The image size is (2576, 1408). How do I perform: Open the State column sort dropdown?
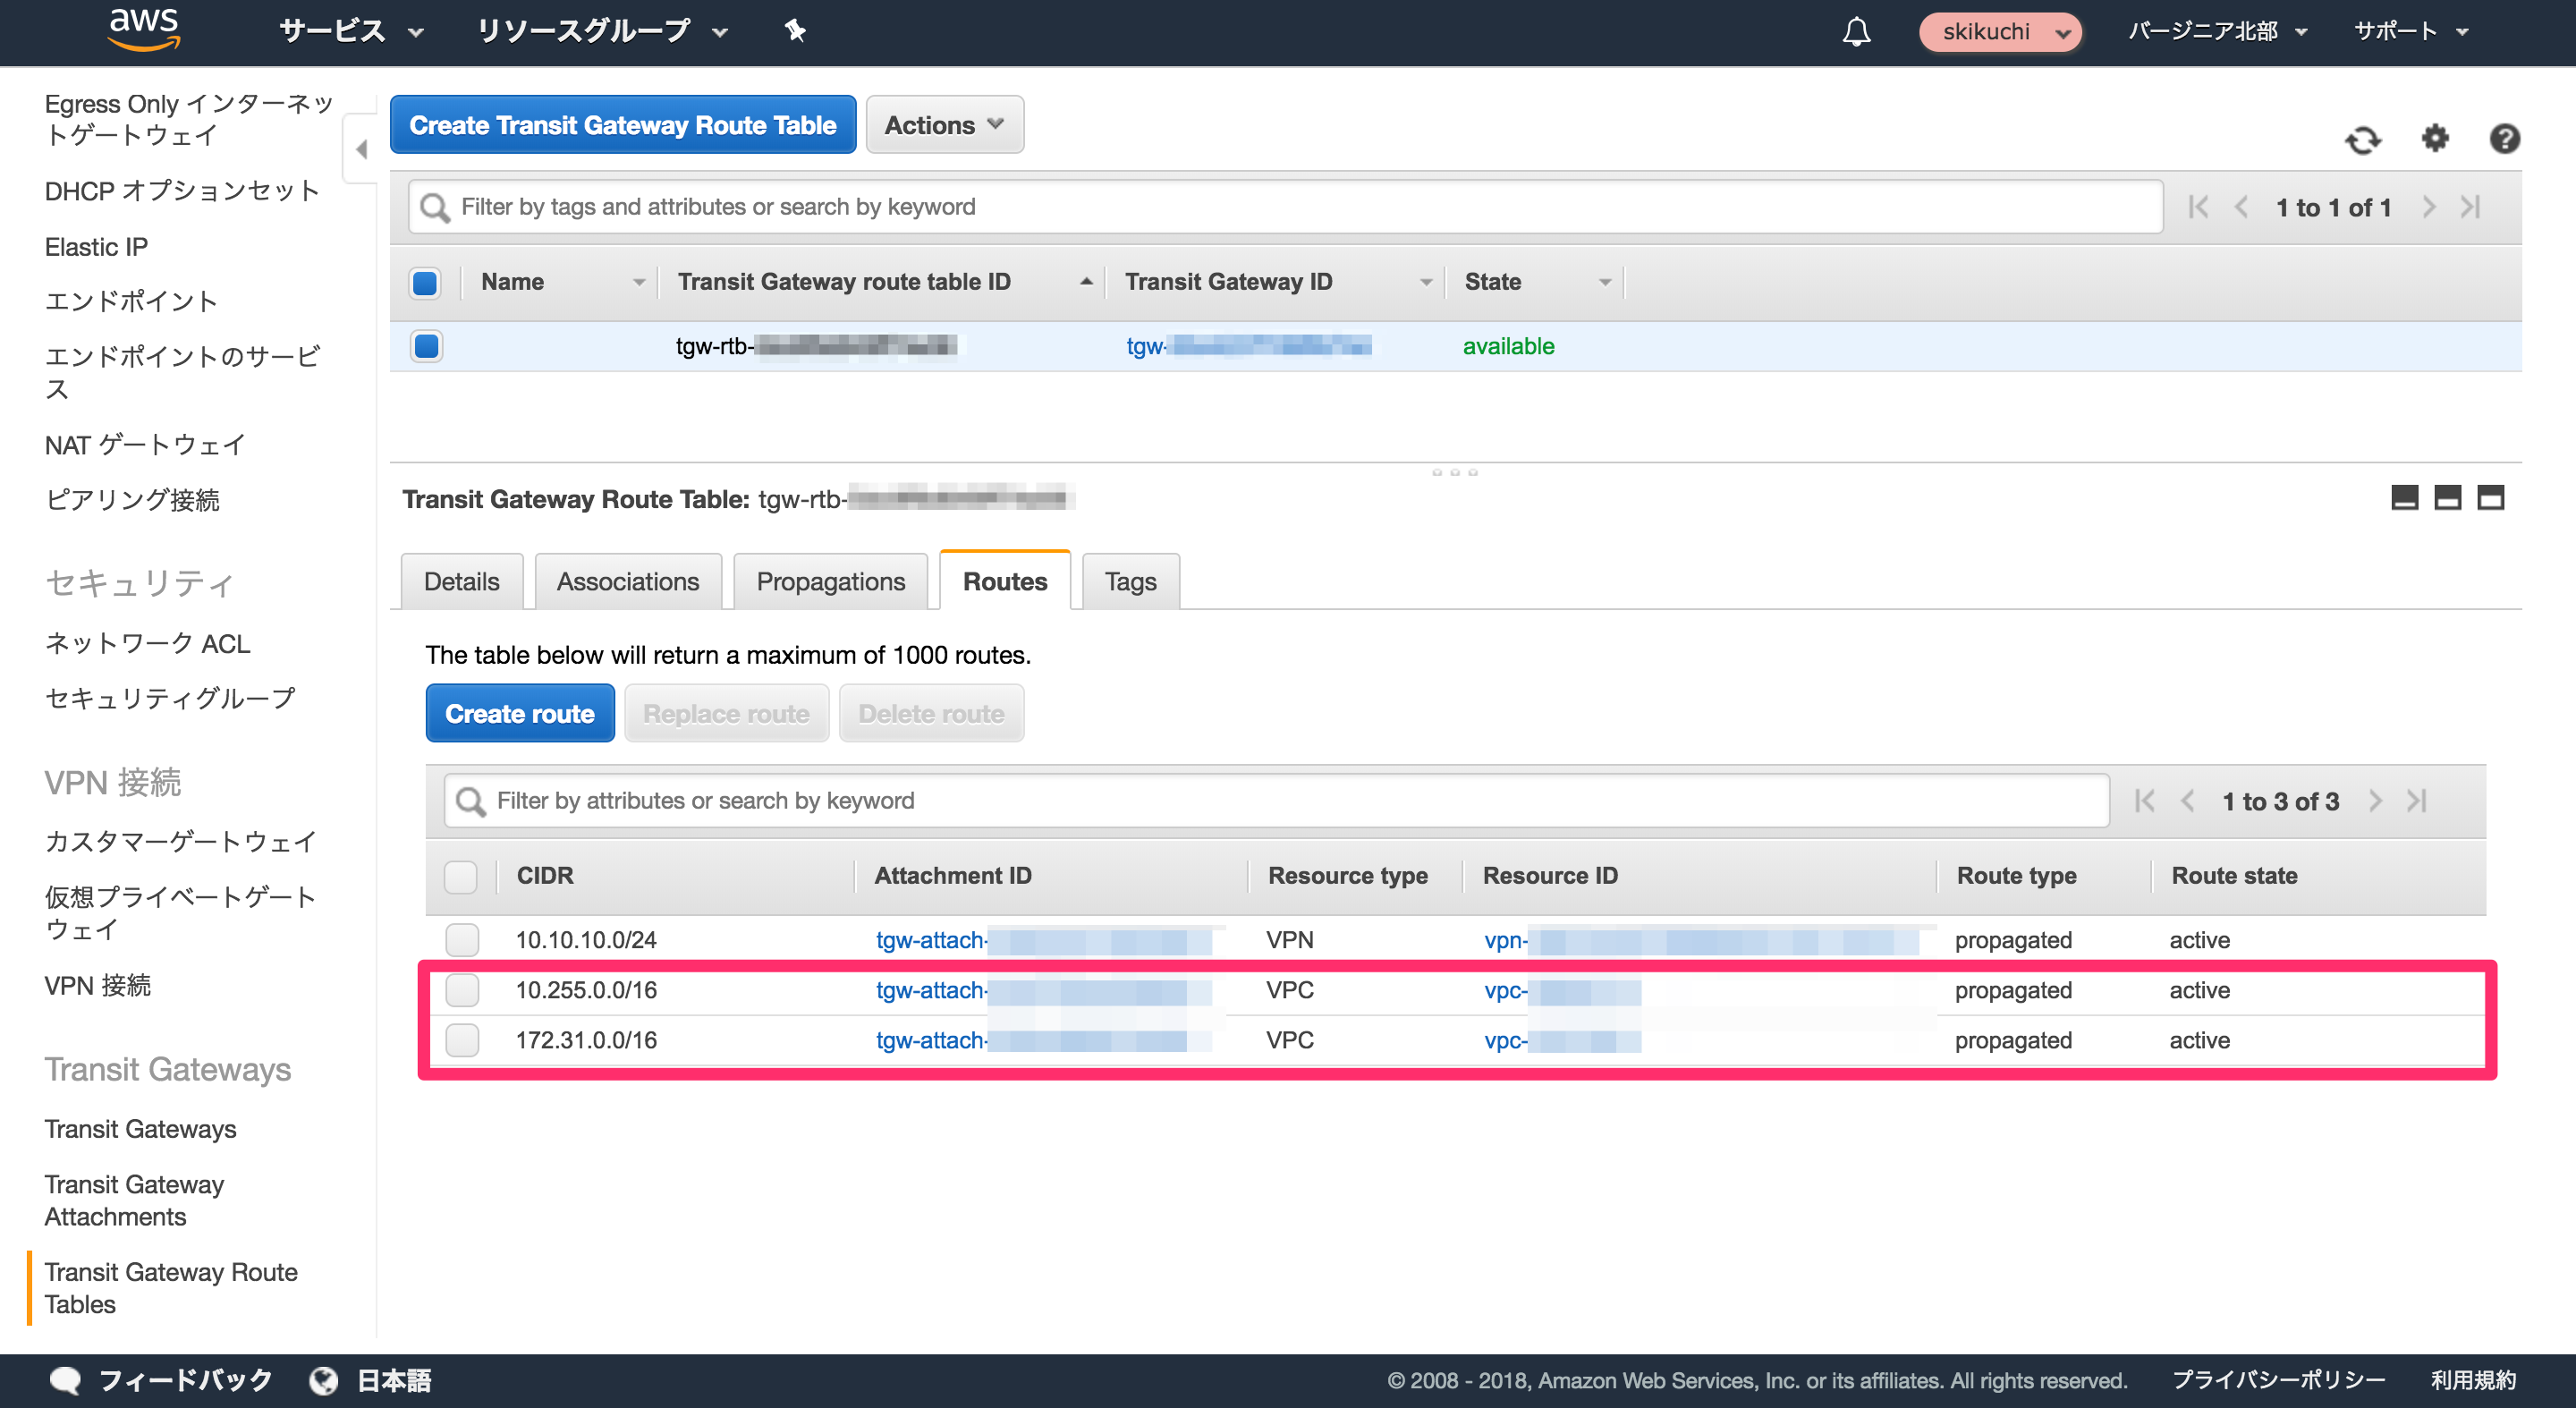point(1605,282)
